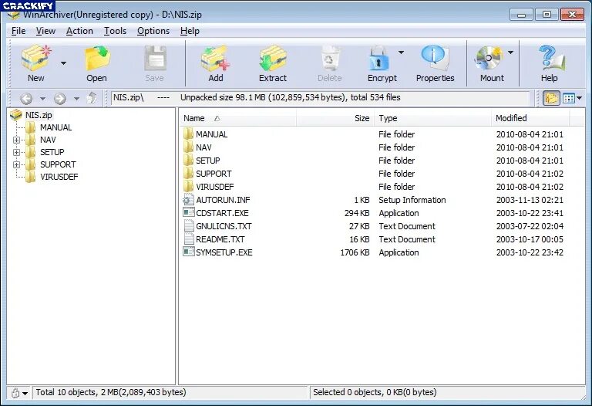Sort by the Modified column header
592x406 pixels.
pos(530,118)
